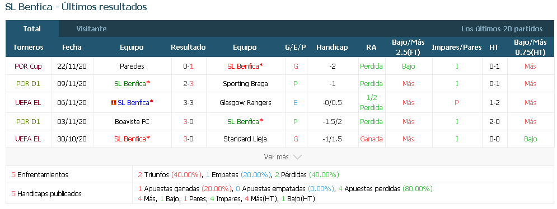
Task: Click the POR Cup tournament label
Action: pyautogui.click(x=28, y=66)
